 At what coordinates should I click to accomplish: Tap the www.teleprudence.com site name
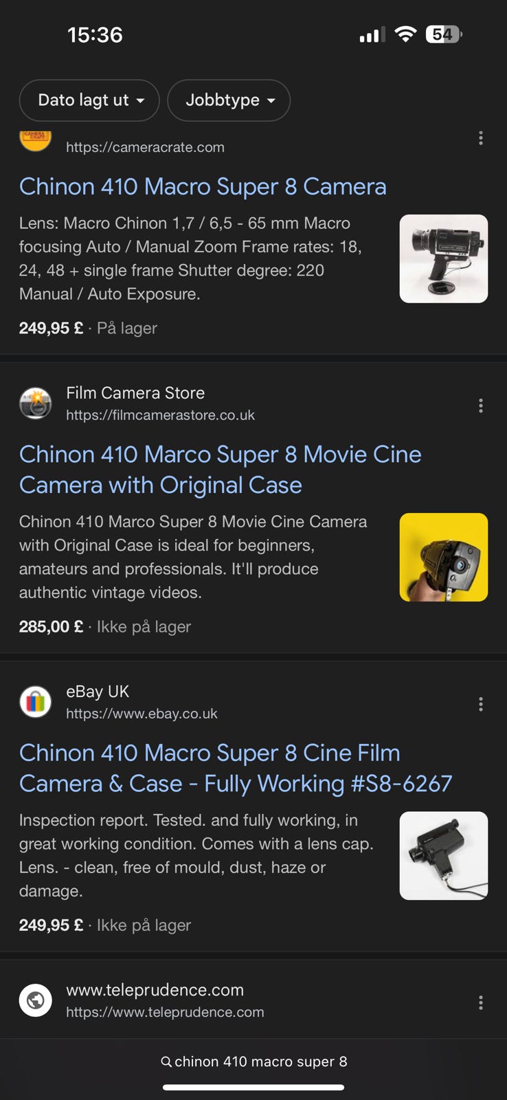pos(155,990)
